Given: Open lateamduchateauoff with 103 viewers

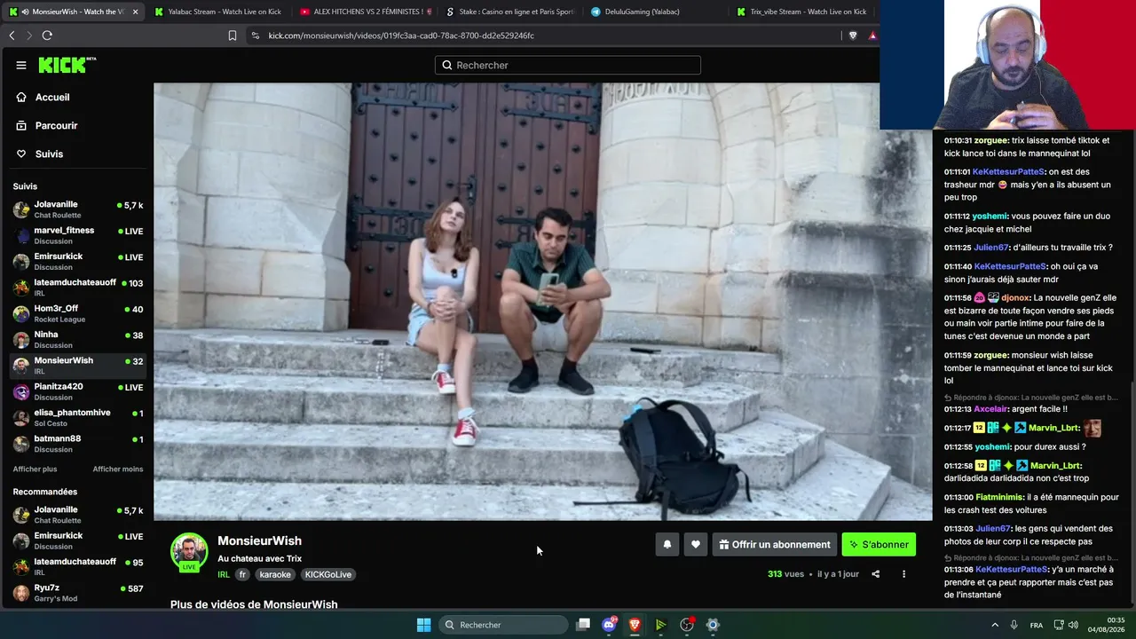Looking at the screenshot, I should [x=76, y=288].
